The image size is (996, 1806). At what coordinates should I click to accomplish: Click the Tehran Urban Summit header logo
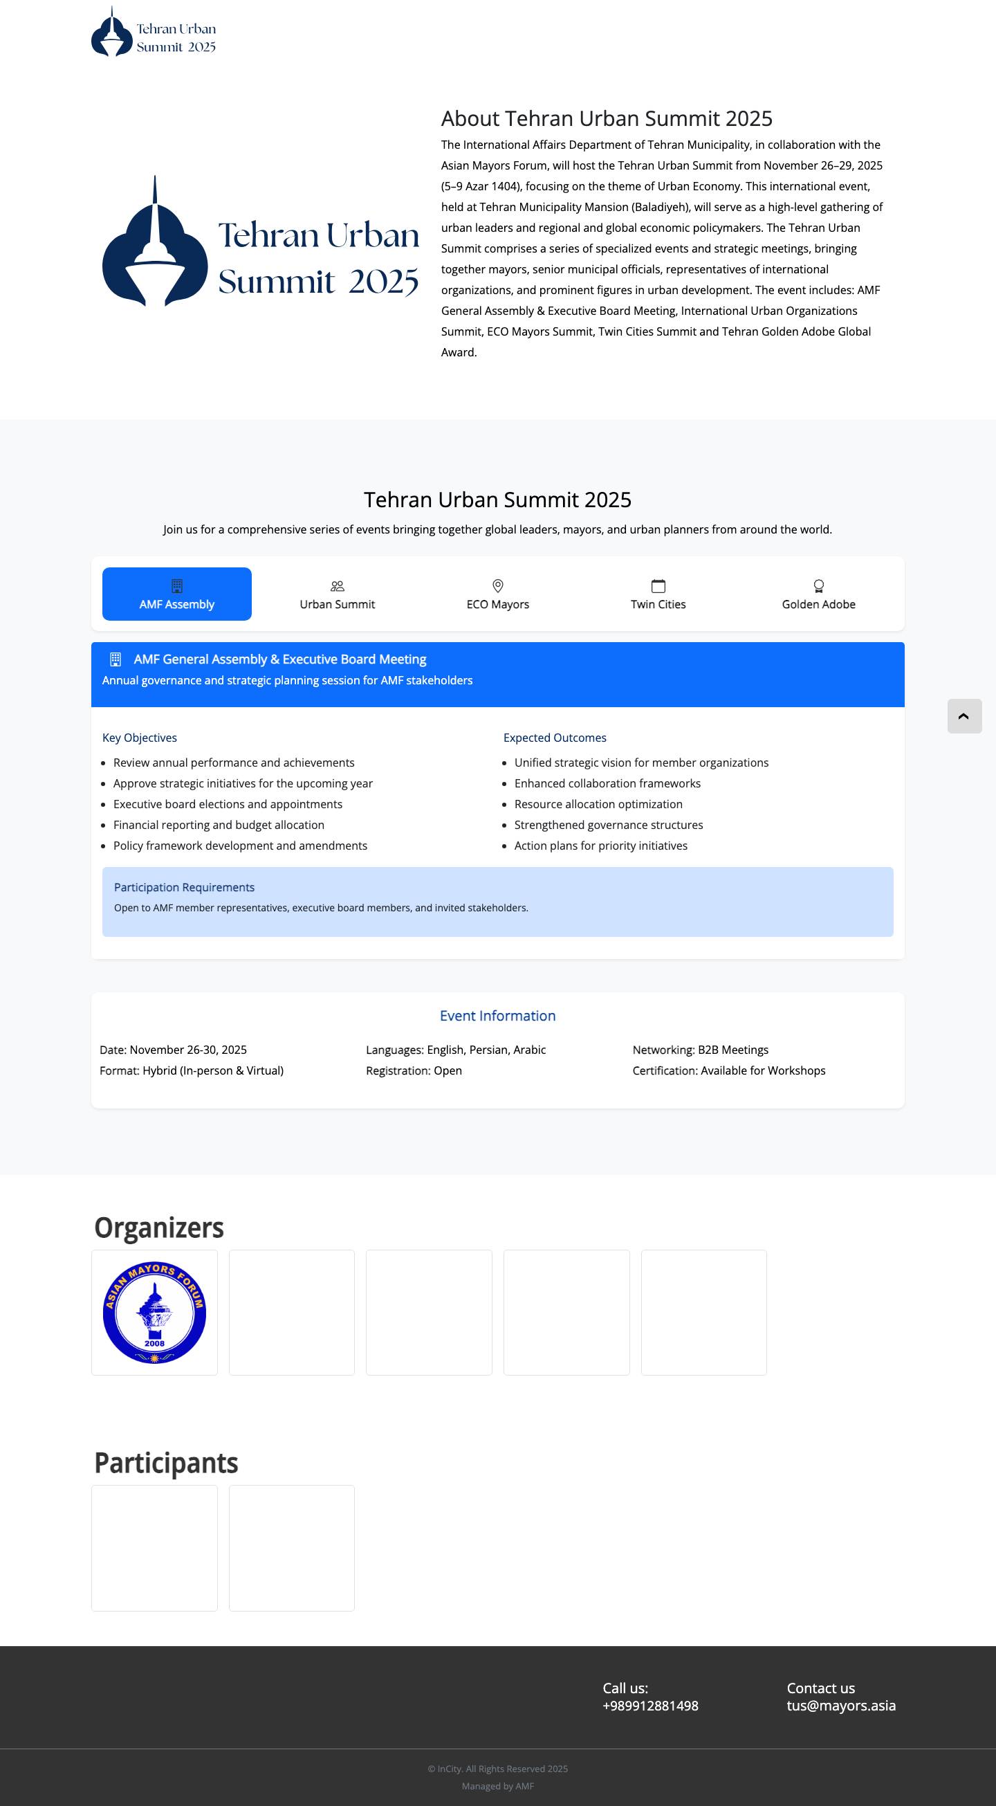click(x=154, y=32)
